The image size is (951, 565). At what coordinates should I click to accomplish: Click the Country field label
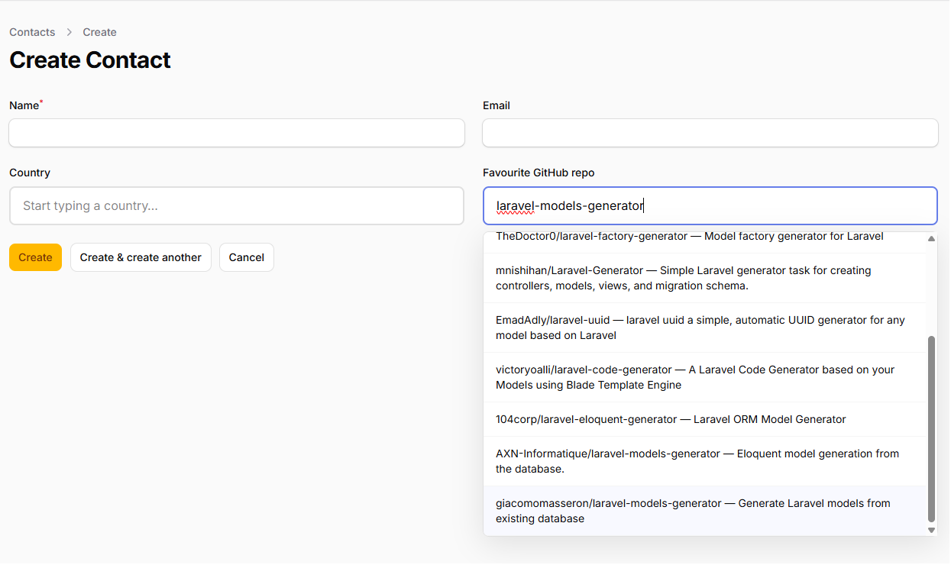pyautogui.click(x=30, y=173)
